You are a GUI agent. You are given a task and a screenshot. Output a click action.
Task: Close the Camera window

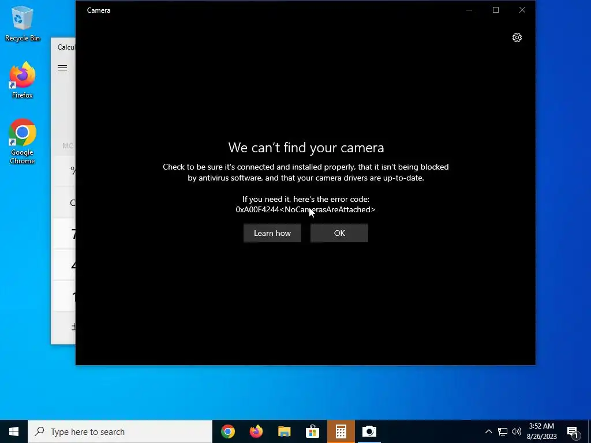pos(522,10)
